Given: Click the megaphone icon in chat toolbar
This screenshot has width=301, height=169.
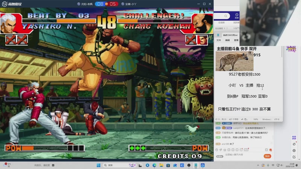Looking at the screenshot, I should [220, 149].
